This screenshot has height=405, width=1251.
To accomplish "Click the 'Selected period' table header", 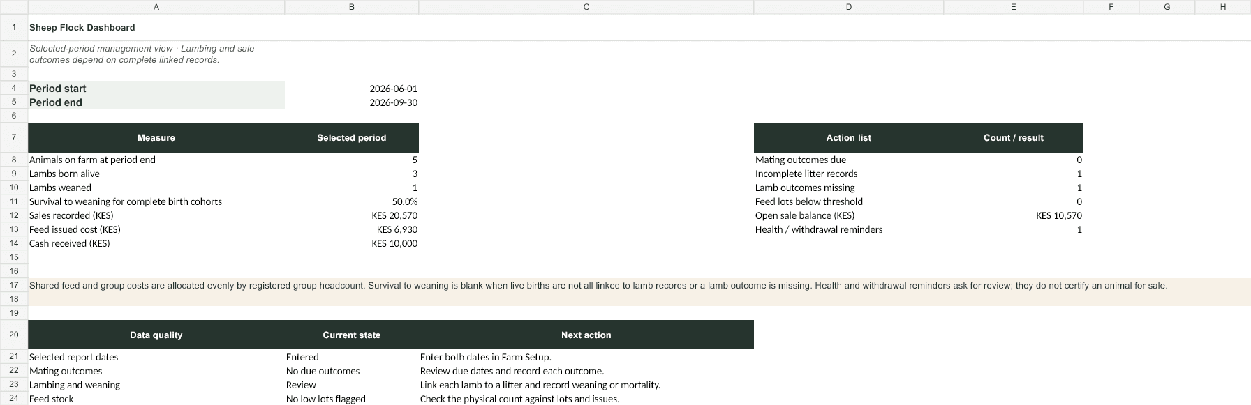I will pyautogui.click(x=352, y=137).
